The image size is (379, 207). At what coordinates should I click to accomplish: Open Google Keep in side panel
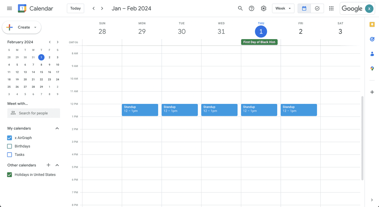click(372, 25)
